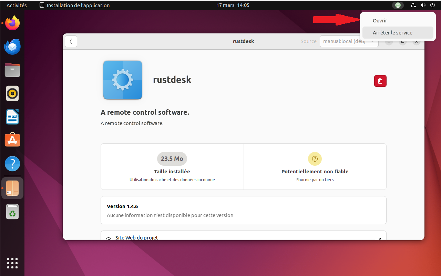Click the red uninstall trash button

(x=380, y=81)
